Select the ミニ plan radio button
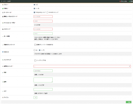 pos(34,5)
